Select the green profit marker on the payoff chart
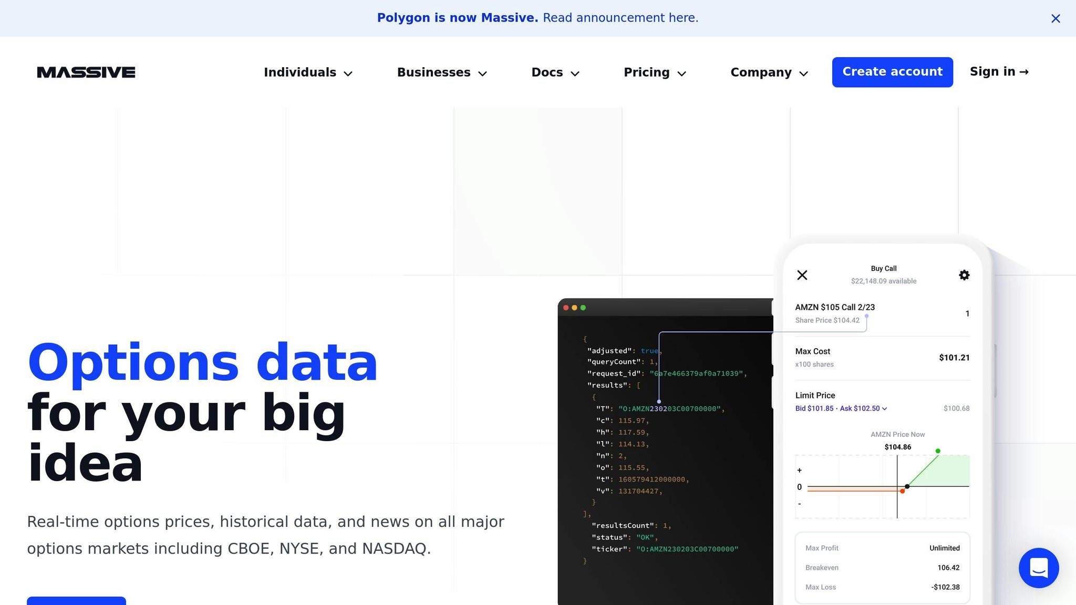 938,451
